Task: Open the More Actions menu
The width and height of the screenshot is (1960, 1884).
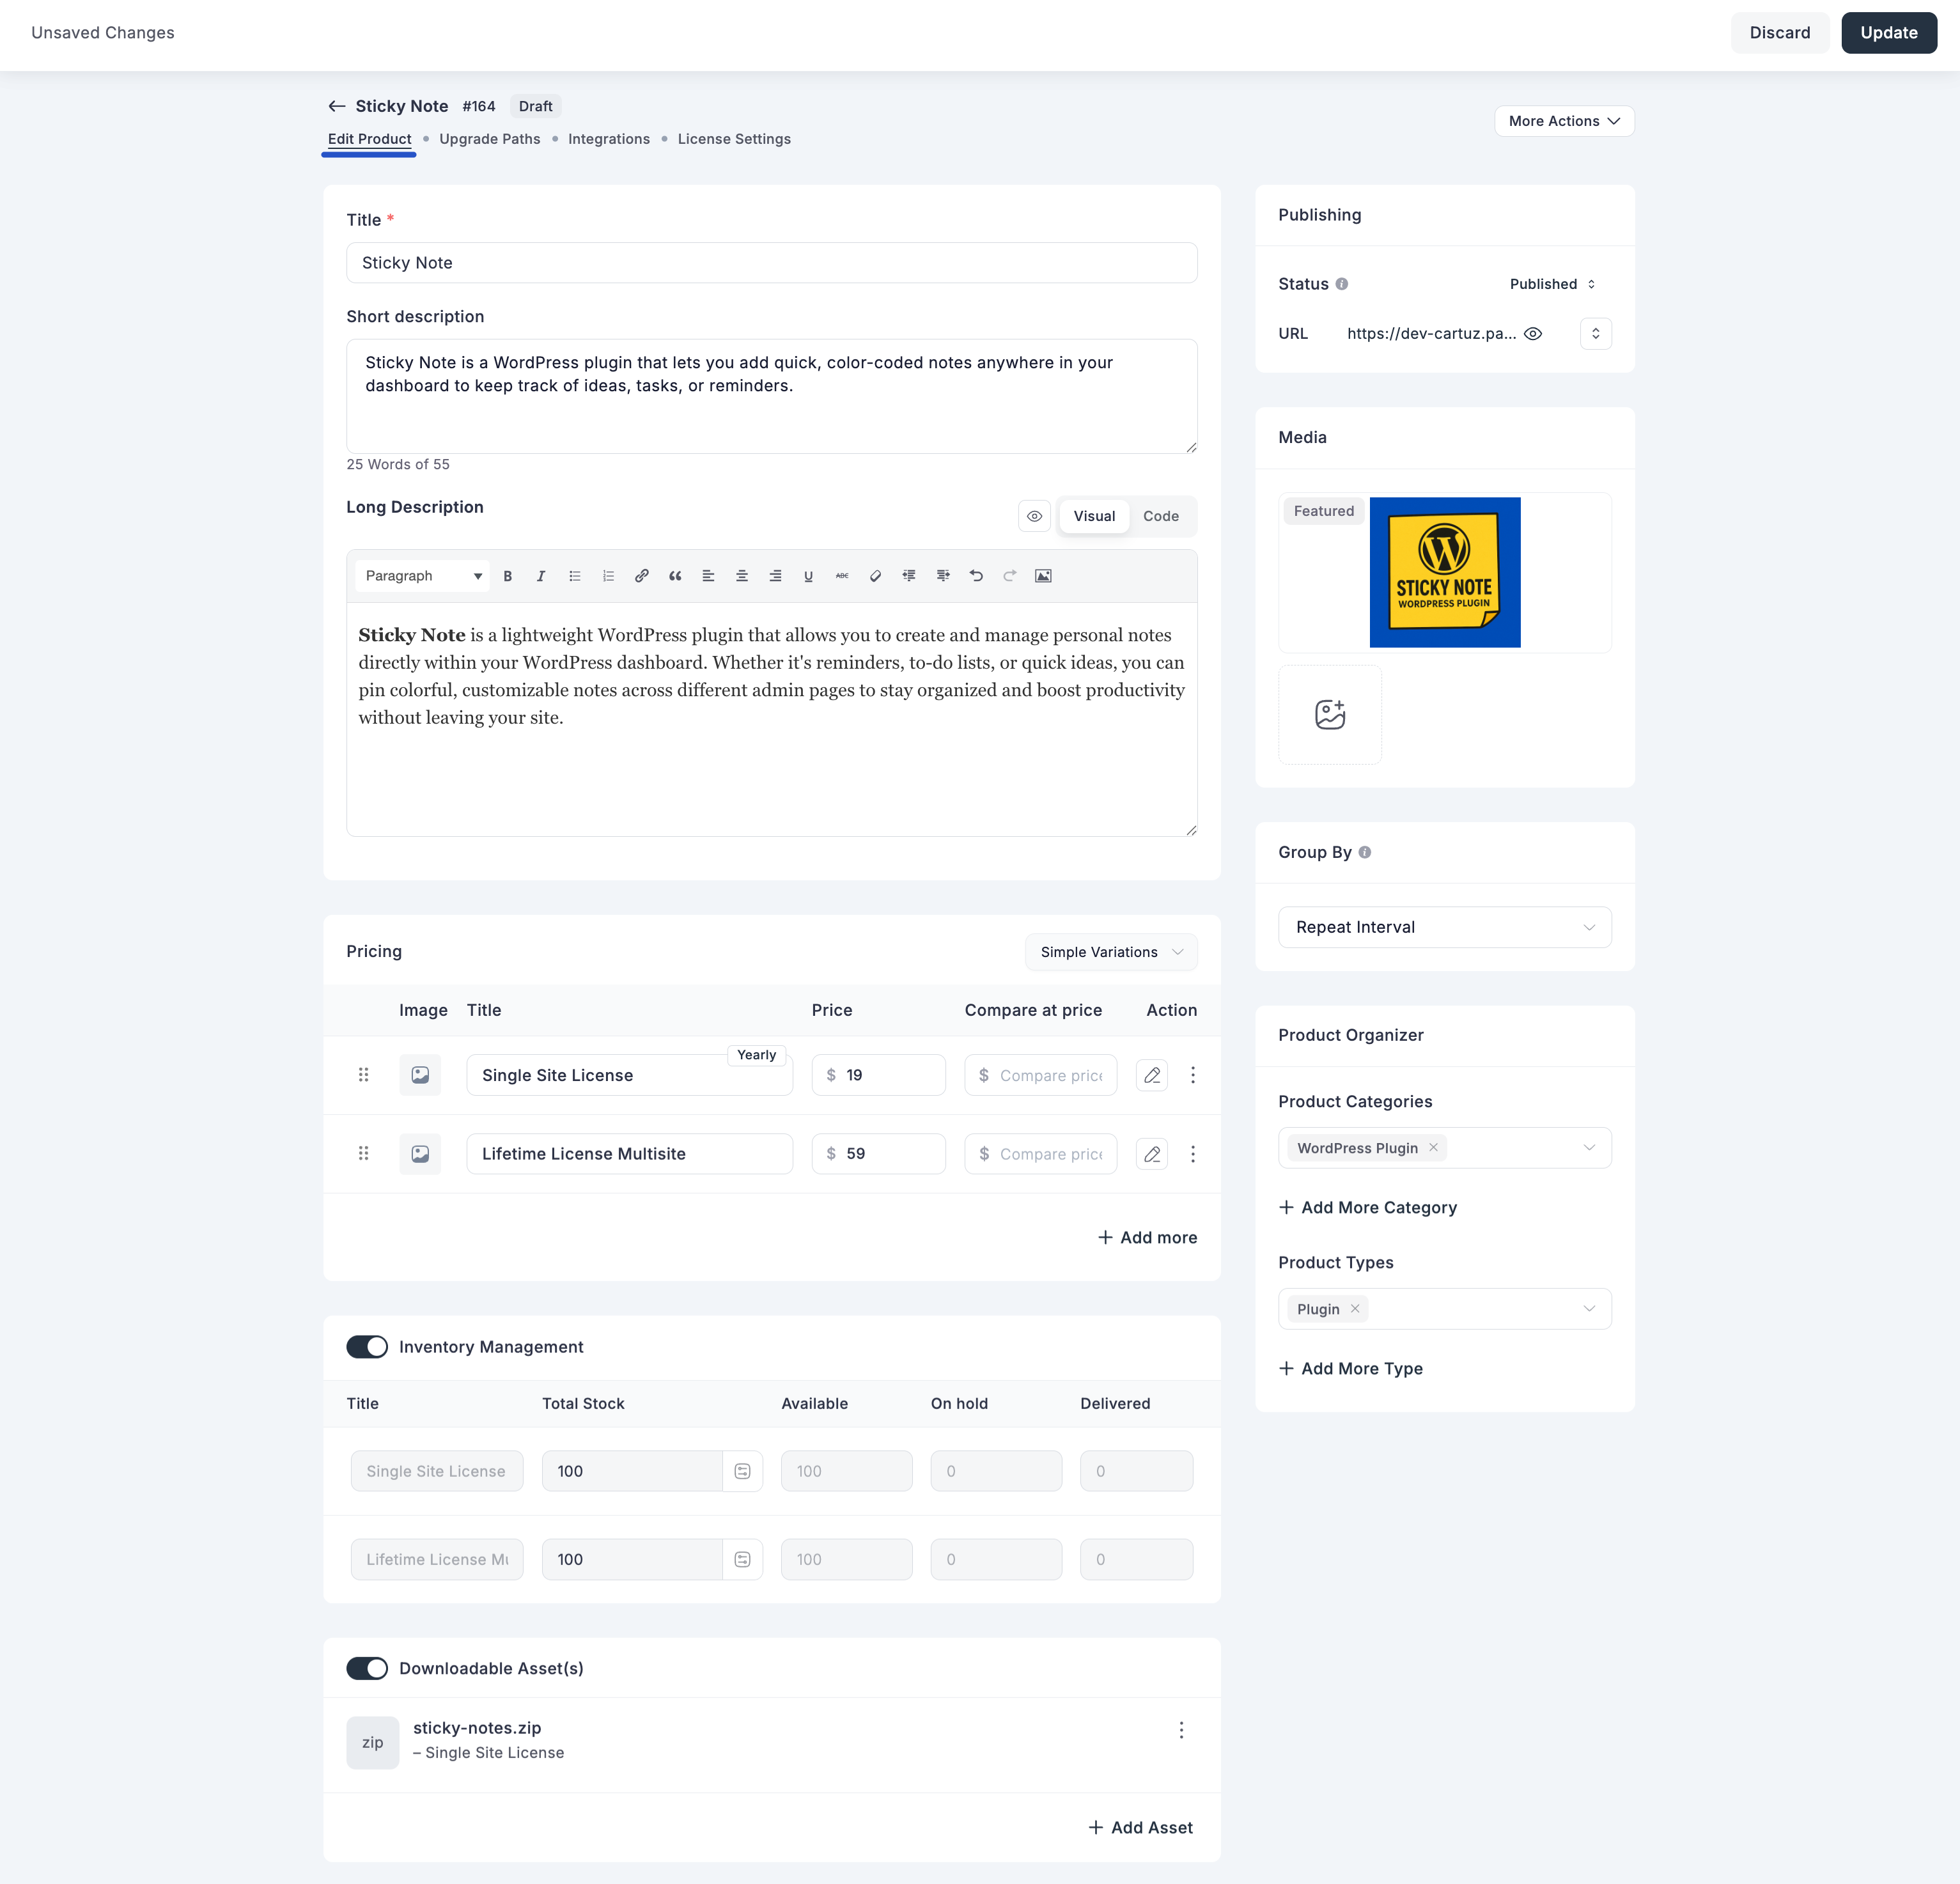Action: pyautogui.click(x=1563, y=121)
